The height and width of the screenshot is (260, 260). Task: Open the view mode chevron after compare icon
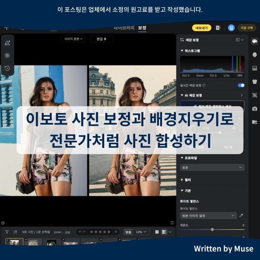(170, 232)
